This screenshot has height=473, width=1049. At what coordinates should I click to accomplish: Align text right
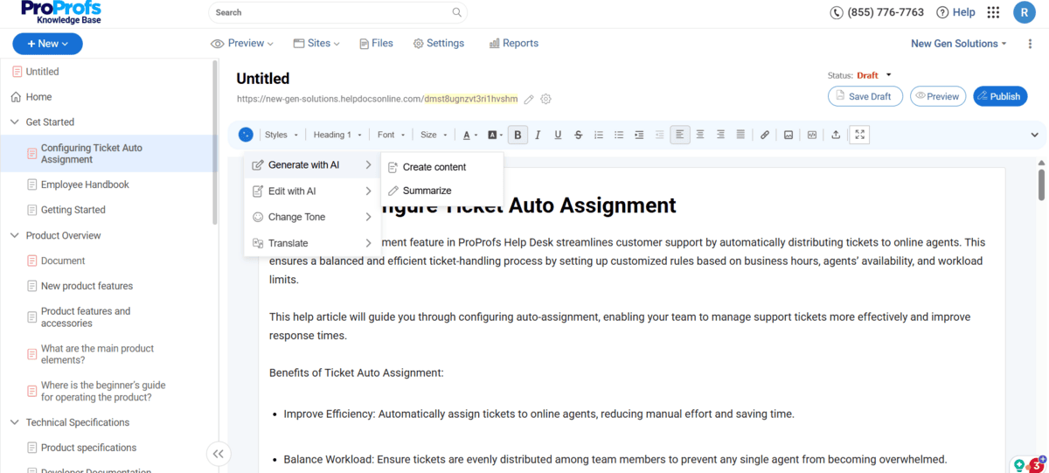(720, 135)
